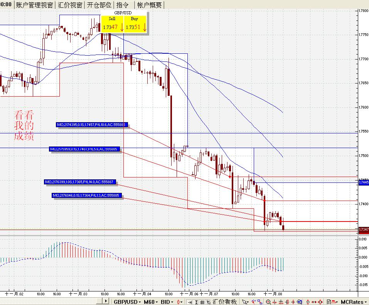Click the GBP/USD title on quote box

[123, 13]
